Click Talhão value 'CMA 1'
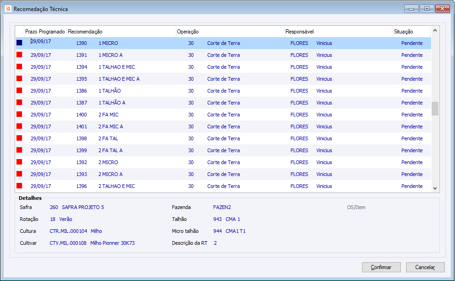The height and width of the screenshot is (281, 455). (233, 219)
